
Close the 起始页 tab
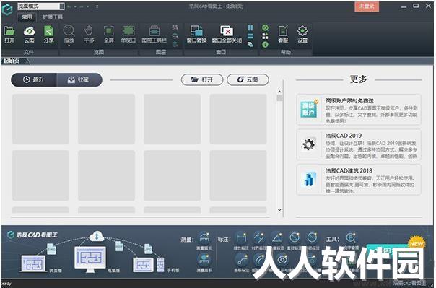(27, 61)
